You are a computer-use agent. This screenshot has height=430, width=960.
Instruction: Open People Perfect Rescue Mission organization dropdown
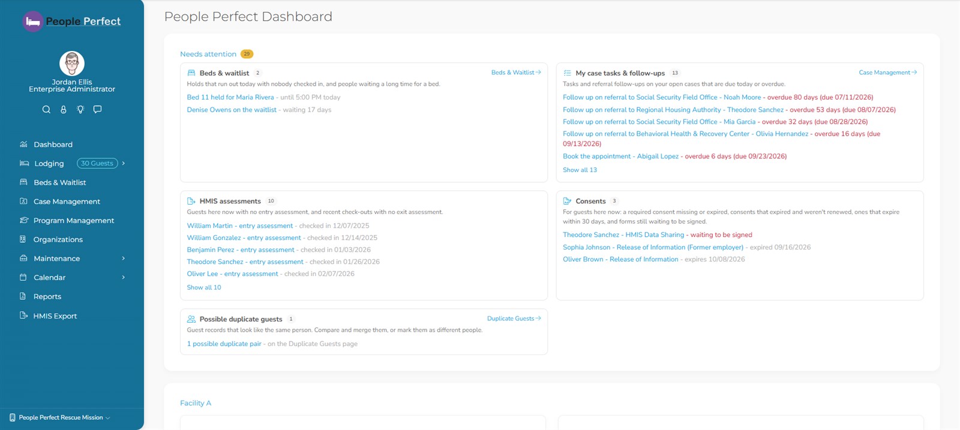(x=60, y=417)
